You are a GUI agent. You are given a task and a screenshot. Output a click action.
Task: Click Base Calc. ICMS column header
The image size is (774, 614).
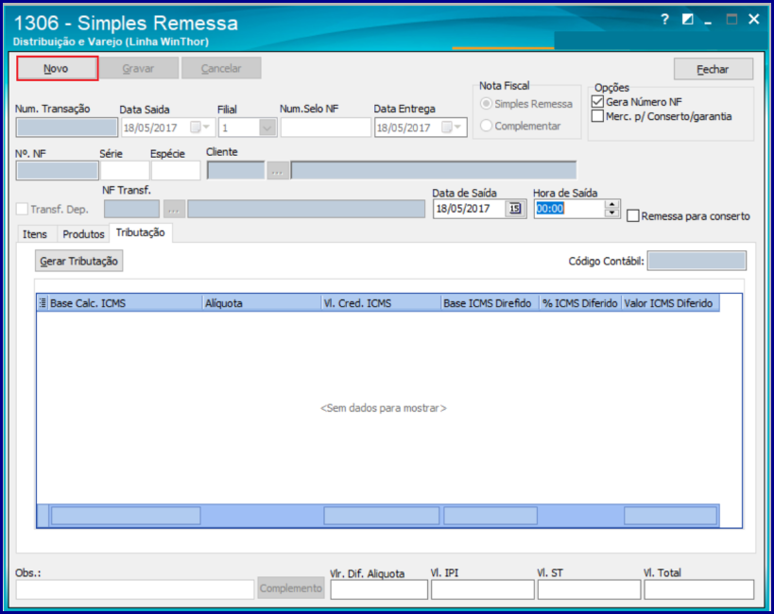(126, 303)
